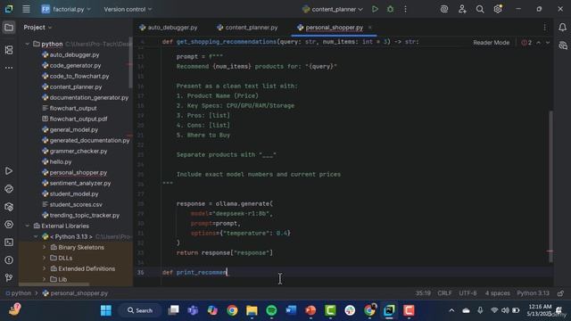Run content_planner with the green play button
Screen dimensions: 571x321
tap(375, 9)
